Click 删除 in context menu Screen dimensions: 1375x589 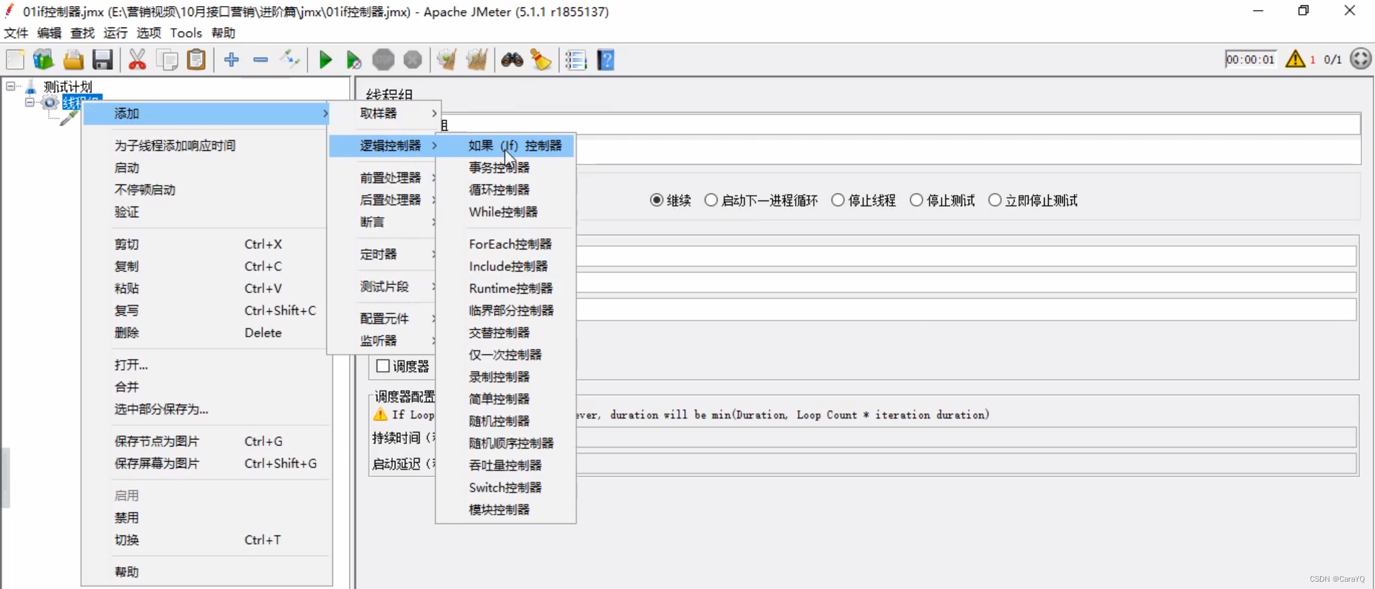tap(207, 333)
